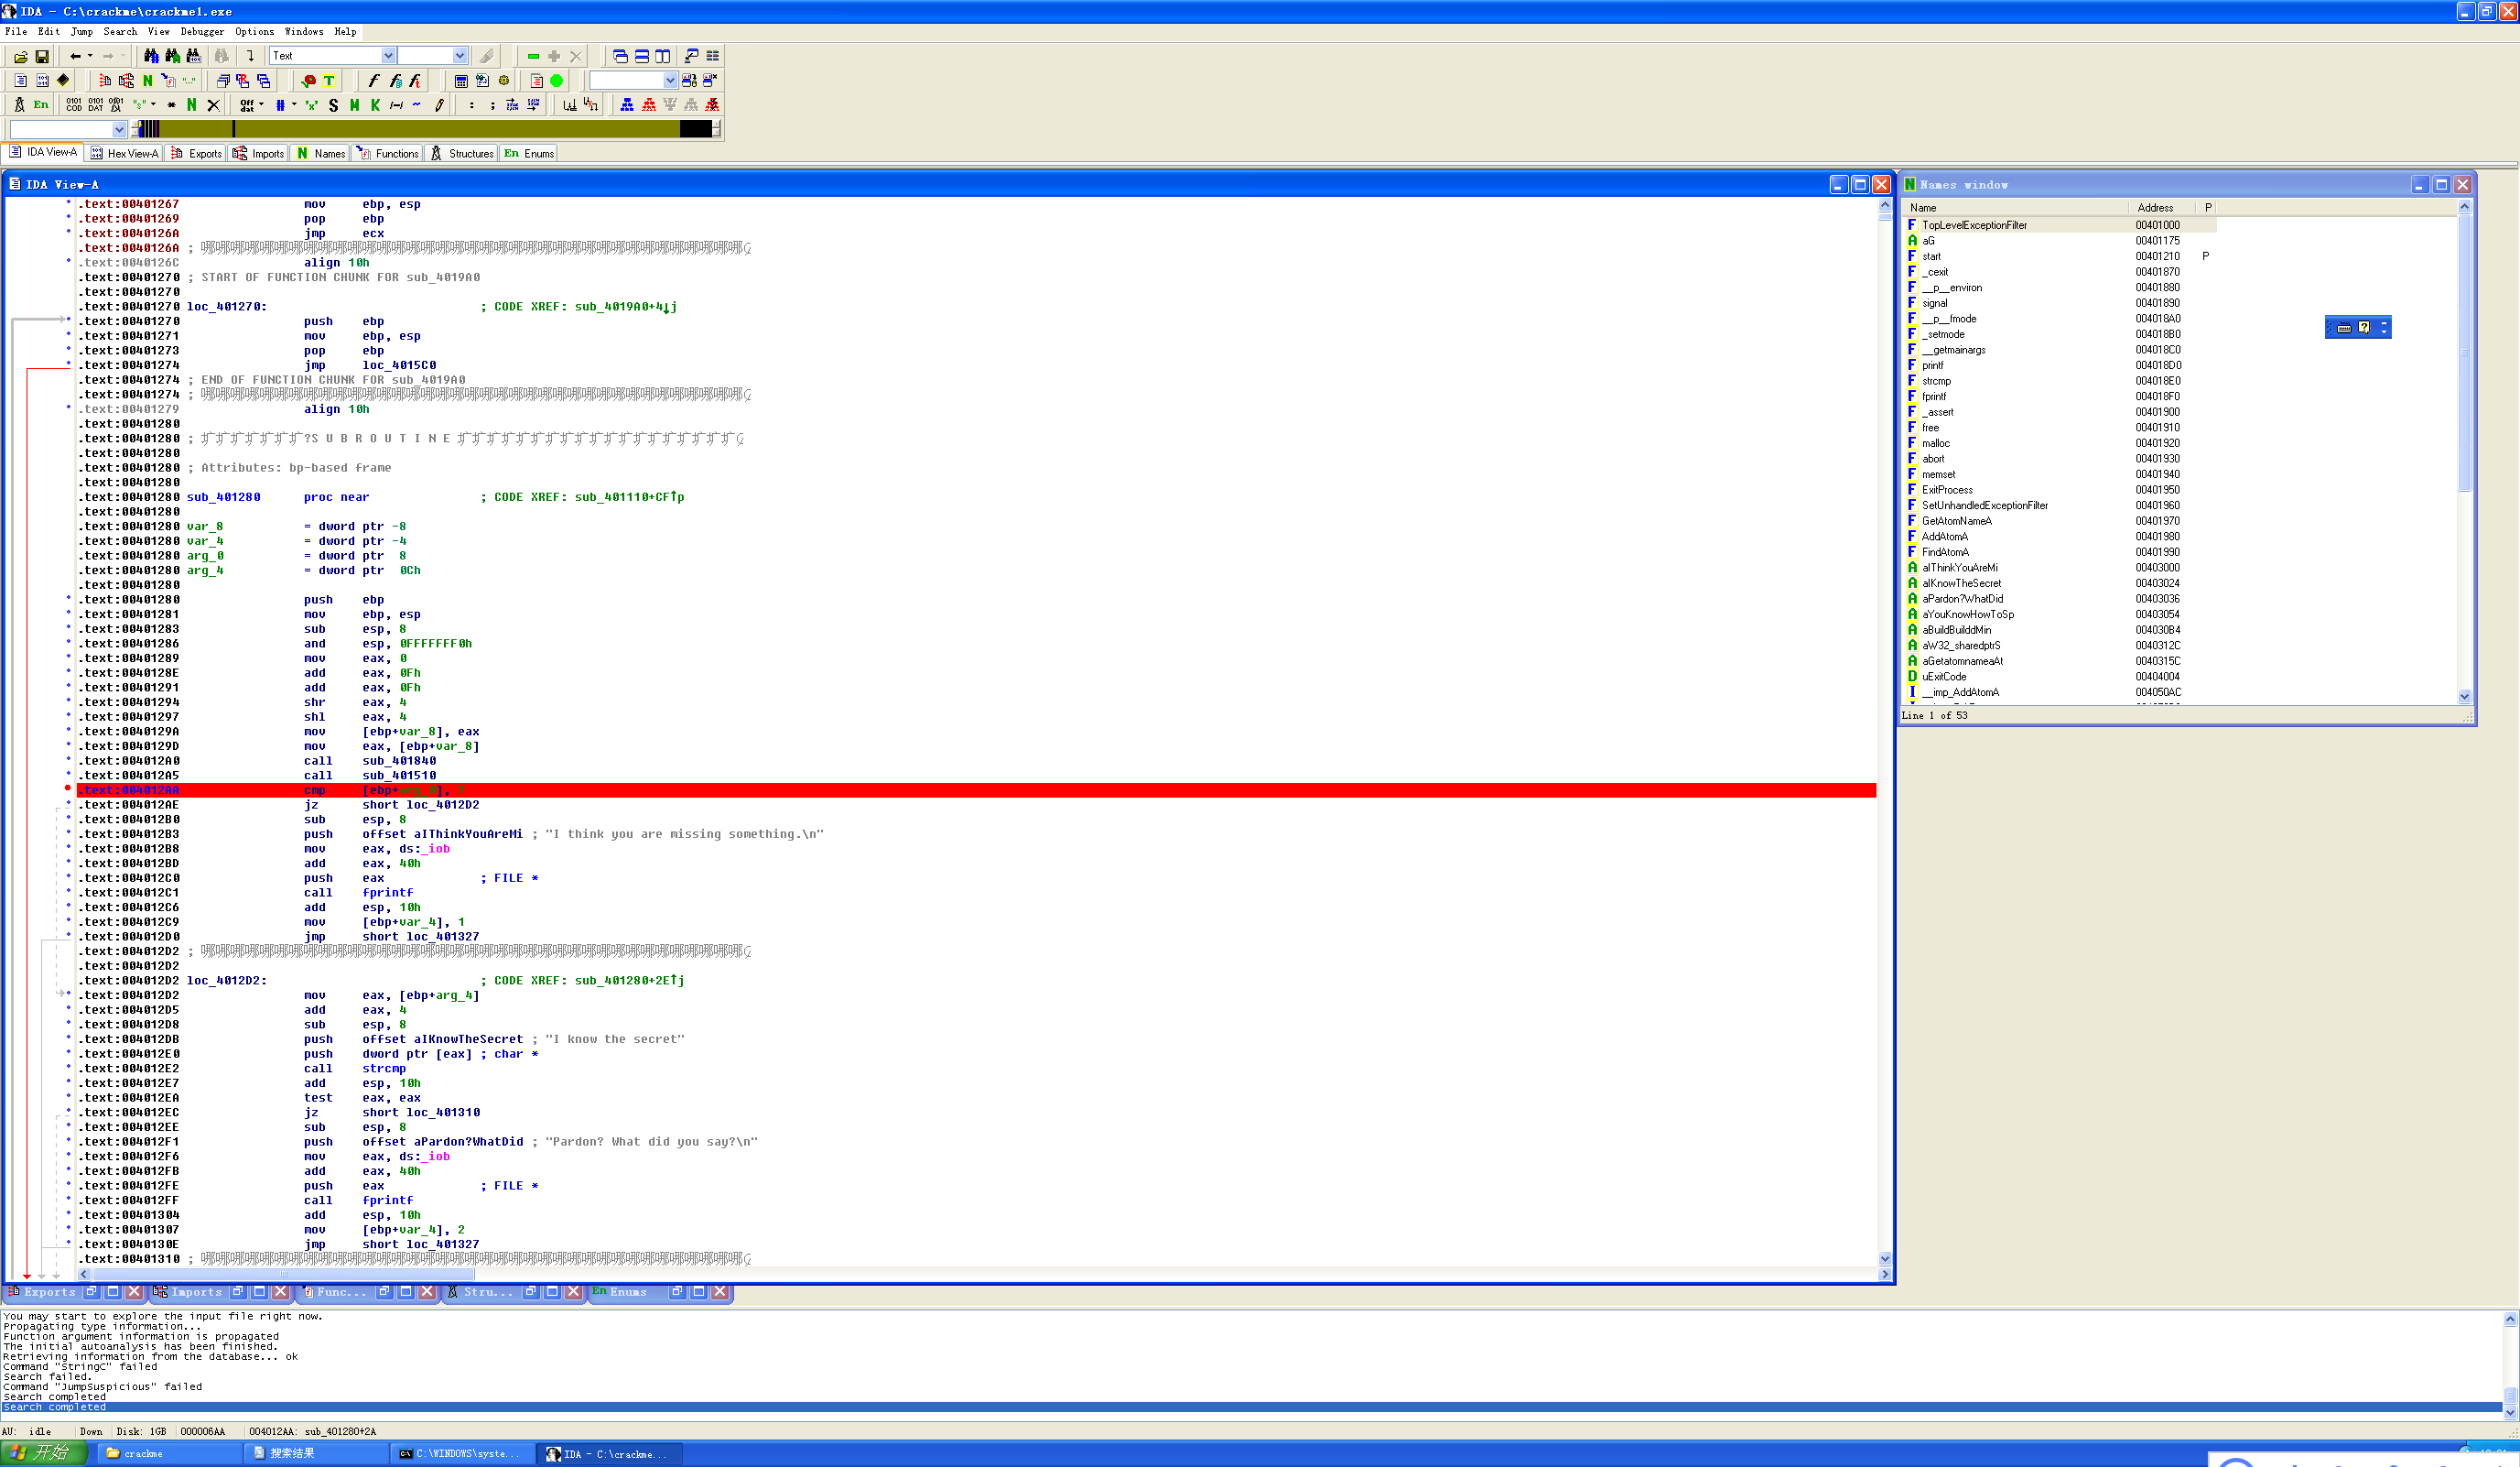Open the back navigation history dropdown arrow
The image size is (2520, 1467).
90,56
